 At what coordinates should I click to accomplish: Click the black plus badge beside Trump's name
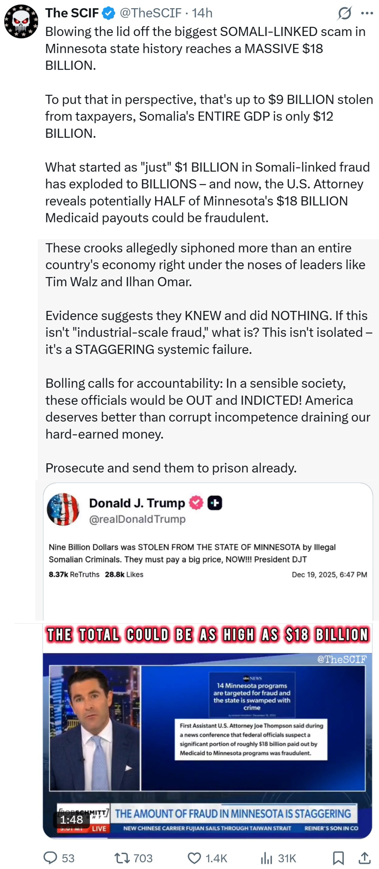coord(215,503)
